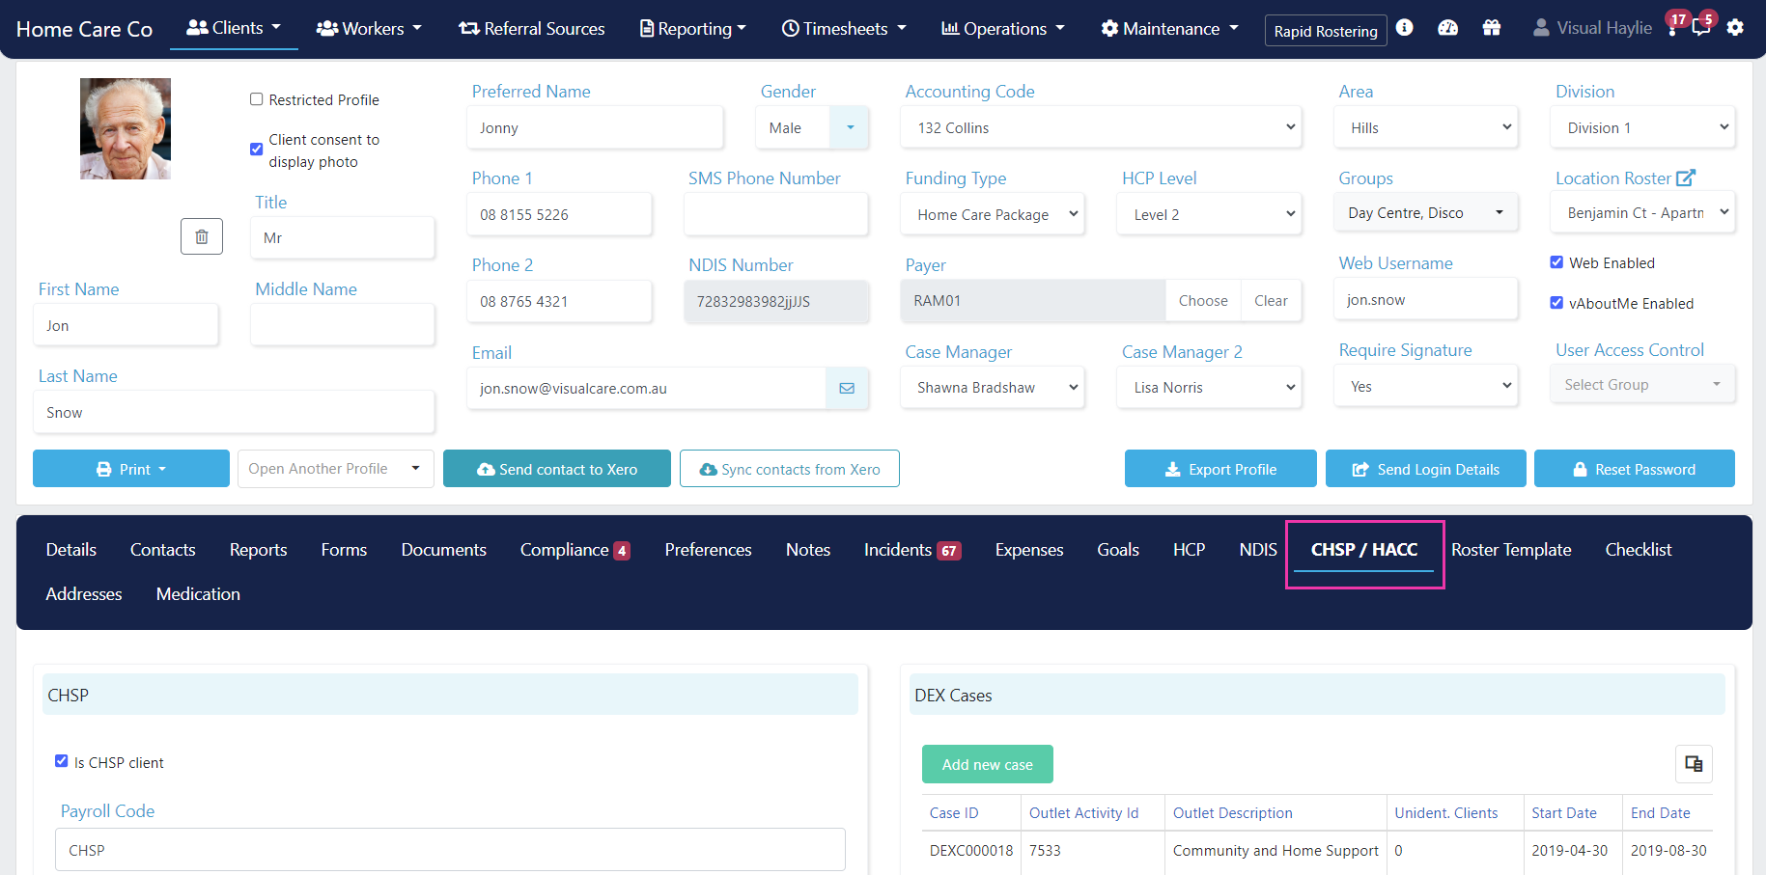The height and width of the screenshot is (875, 1766).
Task: Open the settings gear icon in top bar
Action: click(1735, 28)
